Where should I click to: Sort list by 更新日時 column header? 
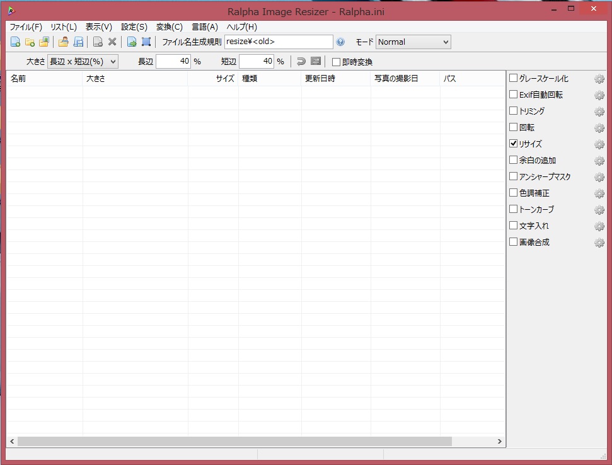[x=320, y=79]
